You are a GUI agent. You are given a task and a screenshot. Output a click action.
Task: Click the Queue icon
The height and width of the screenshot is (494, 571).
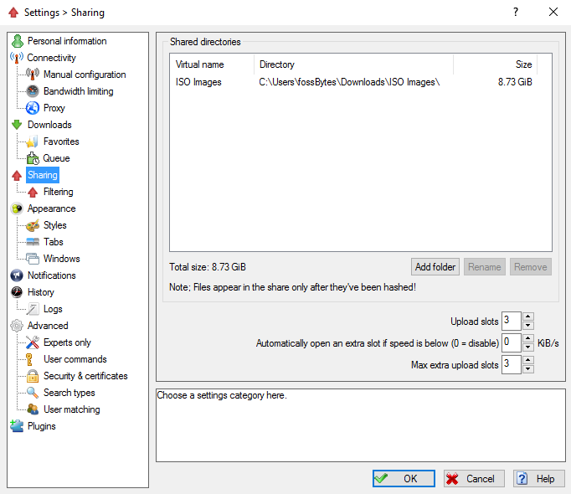33,158
